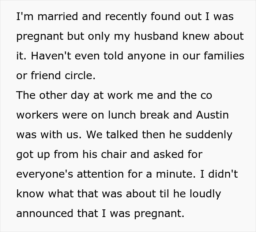Click the word "families" in the text
The image size is (256, 232).
click(x=224, y=56)
